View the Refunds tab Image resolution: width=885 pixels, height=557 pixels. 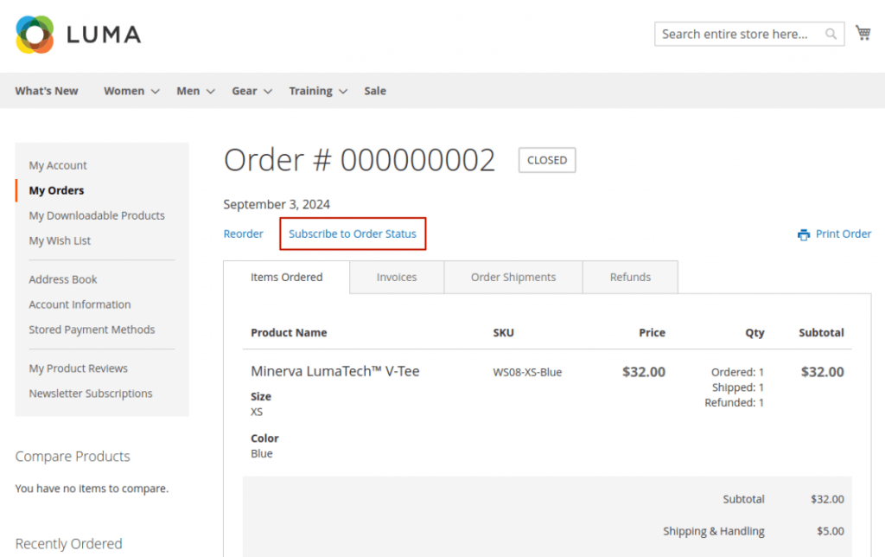pyautogui.click(x=630, y=277)
